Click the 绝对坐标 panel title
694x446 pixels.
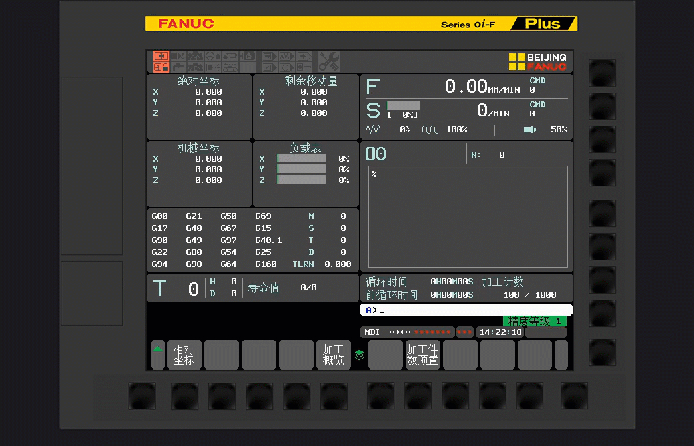point(198,81)
